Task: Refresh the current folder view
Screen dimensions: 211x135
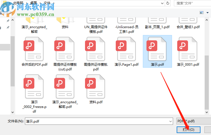Action: 168,3
